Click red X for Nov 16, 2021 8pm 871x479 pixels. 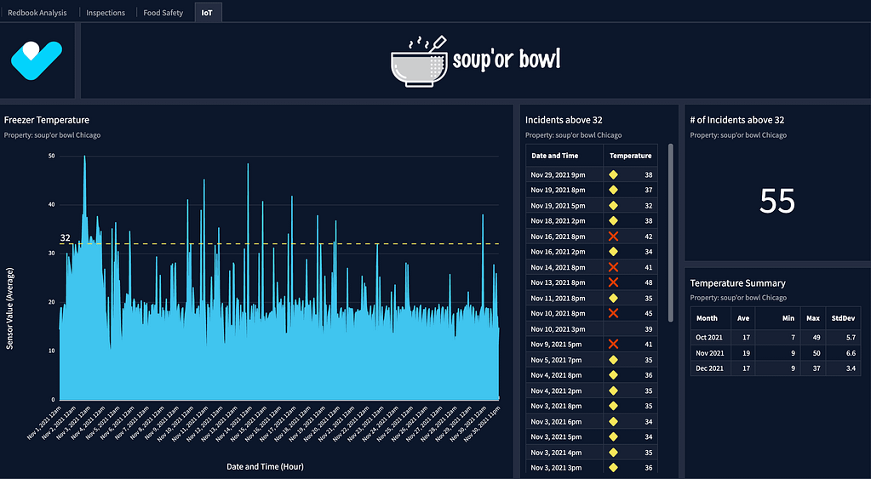(613, 237)
